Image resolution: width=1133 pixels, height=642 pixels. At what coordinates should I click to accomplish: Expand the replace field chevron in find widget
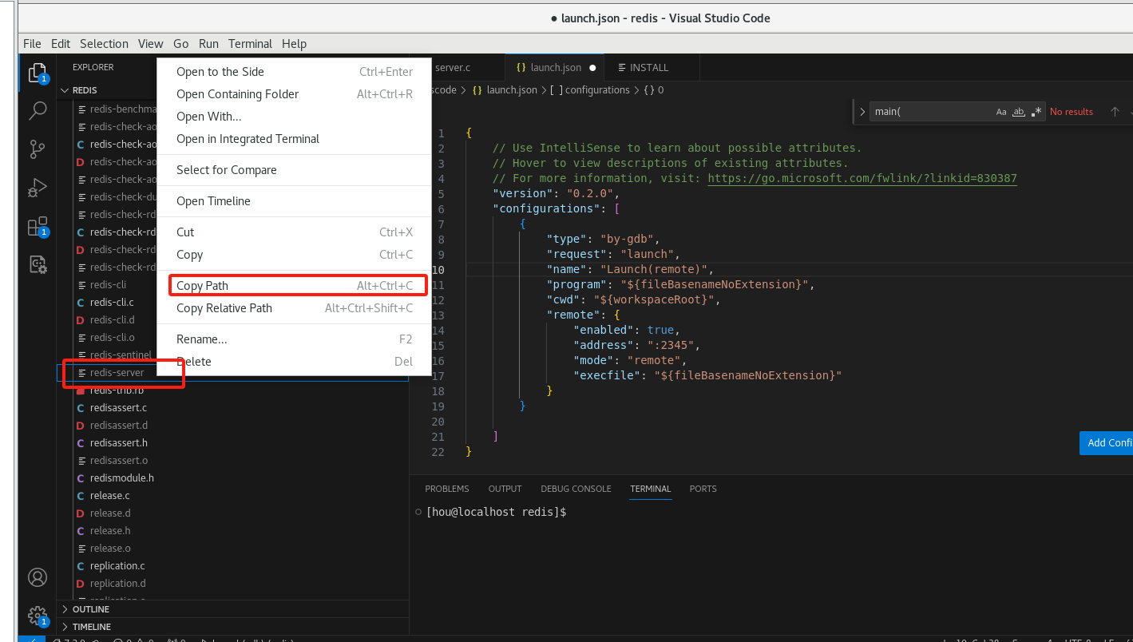tap(862, 112)
